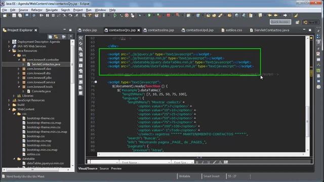Click the debug Resume icon
The width and height of the screenshot is (324, 182).
click(42, 16)
